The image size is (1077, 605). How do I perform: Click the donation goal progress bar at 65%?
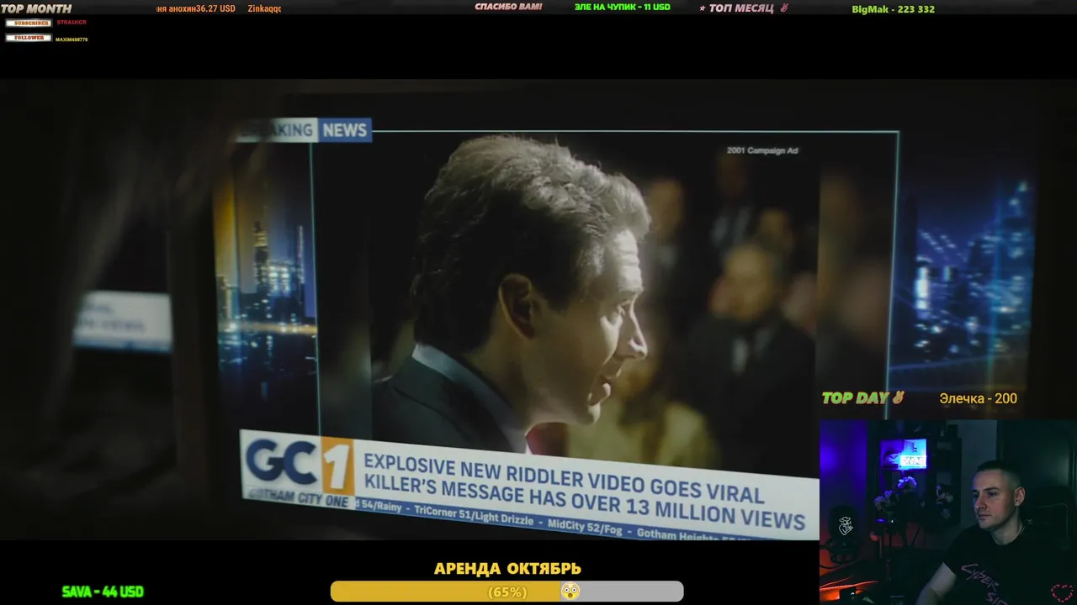pos(507,592)
